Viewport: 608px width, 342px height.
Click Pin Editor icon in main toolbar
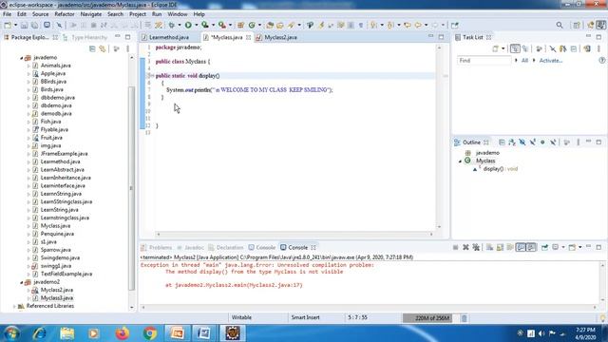coord(454,25)
